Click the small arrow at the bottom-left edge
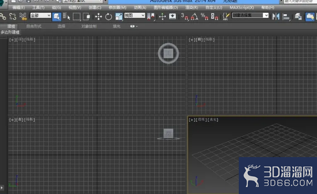The width and height of the screenshot is (317, 194). pyautogui.click(x=2, y=188)
